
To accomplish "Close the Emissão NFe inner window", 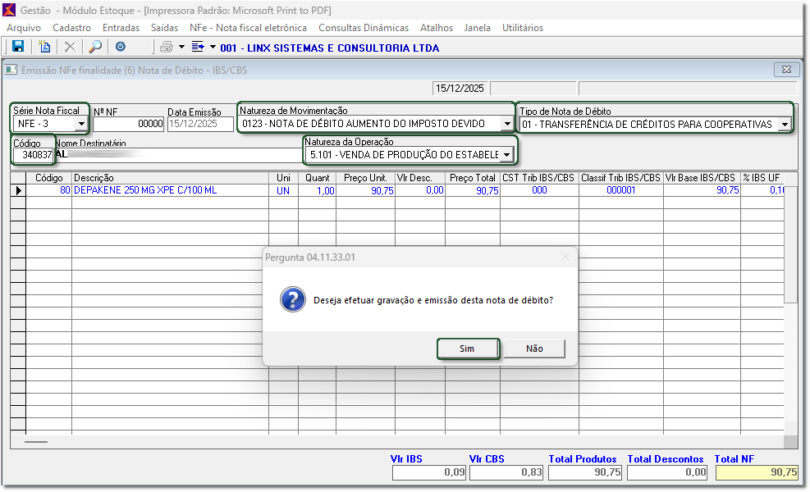I will pos(786,69).
